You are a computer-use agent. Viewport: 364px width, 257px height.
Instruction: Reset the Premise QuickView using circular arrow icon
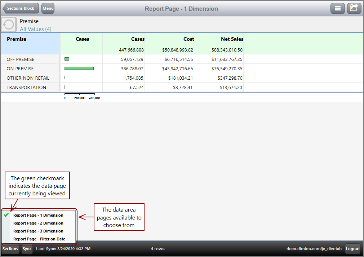click(x=8, y=25)
